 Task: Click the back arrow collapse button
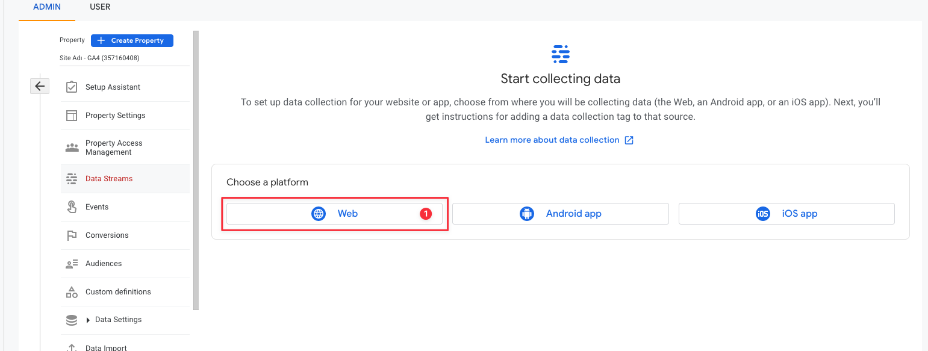[40, 86]
